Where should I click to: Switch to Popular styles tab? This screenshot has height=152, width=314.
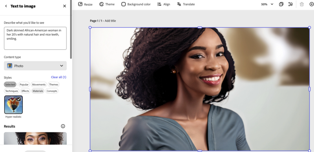[24, 84]
